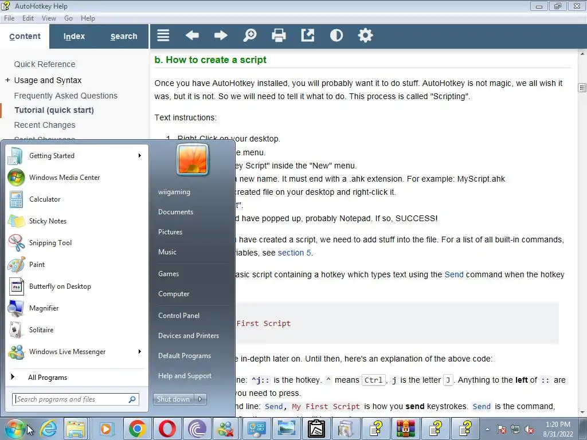Open Opera browser from taskbar
Screen dimensions: 587x440
(167, 429)
